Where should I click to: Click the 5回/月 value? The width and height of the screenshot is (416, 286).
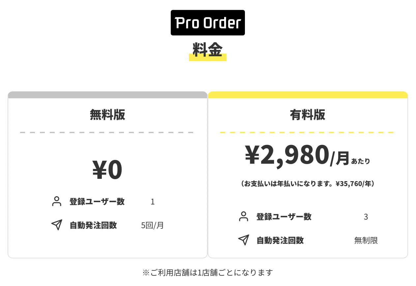click(152, 225)
